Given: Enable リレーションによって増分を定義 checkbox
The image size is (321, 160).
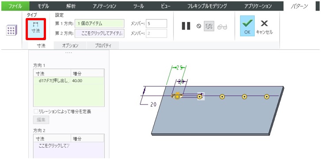Looking at the screenshot, I should [36, 112].
